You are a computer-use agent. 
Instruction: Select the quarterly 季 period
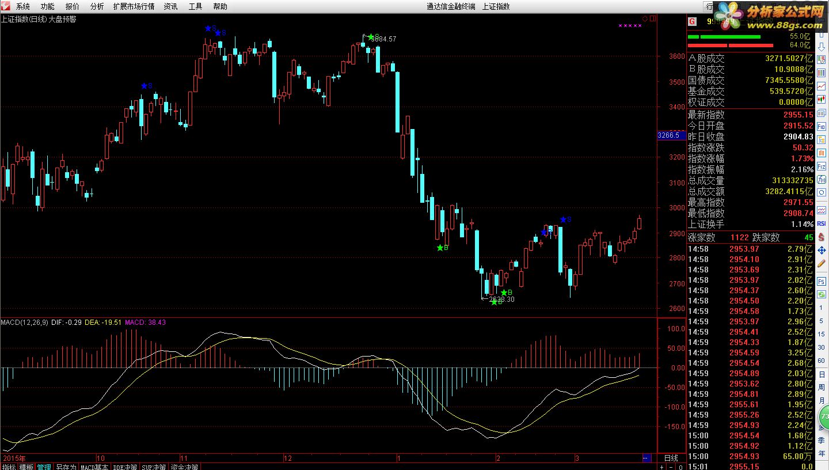coord(822,440)
